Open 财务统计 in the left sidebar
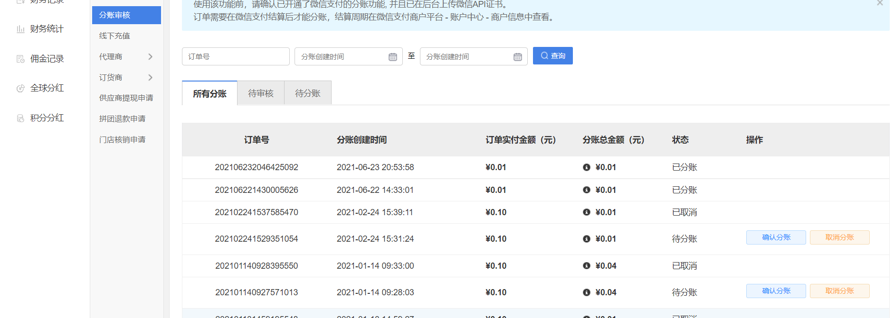The width and height of the screenshot is (894, 318). tap(46, 29)
